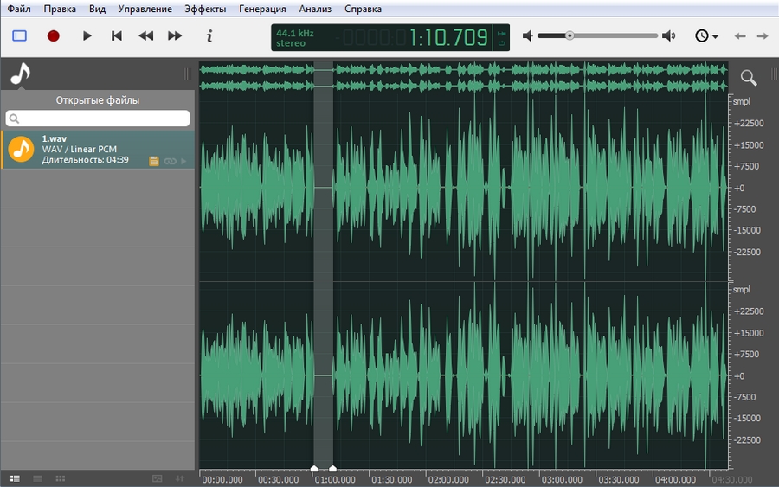This screenshot has width=779, height=487.
Task: Click the top channel smpl scale label
Action: coord(741,101)
